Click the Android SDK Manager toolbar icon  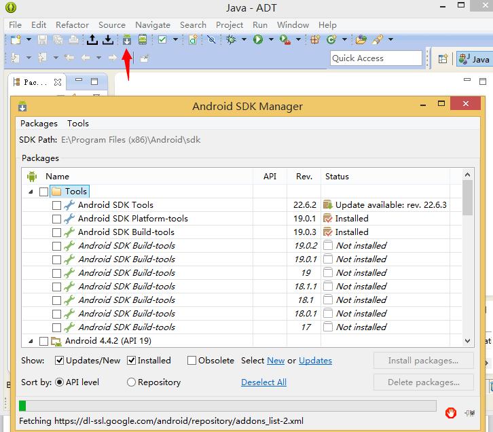(x=127, y=40)
